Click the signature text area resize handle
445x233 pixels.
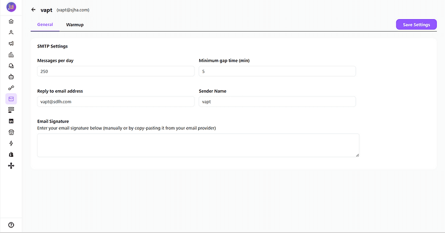(x=358, y=155)
